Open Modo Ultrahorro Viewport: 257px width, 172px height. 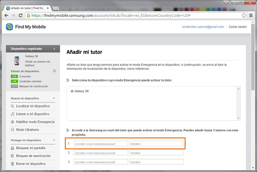(28, 130)
